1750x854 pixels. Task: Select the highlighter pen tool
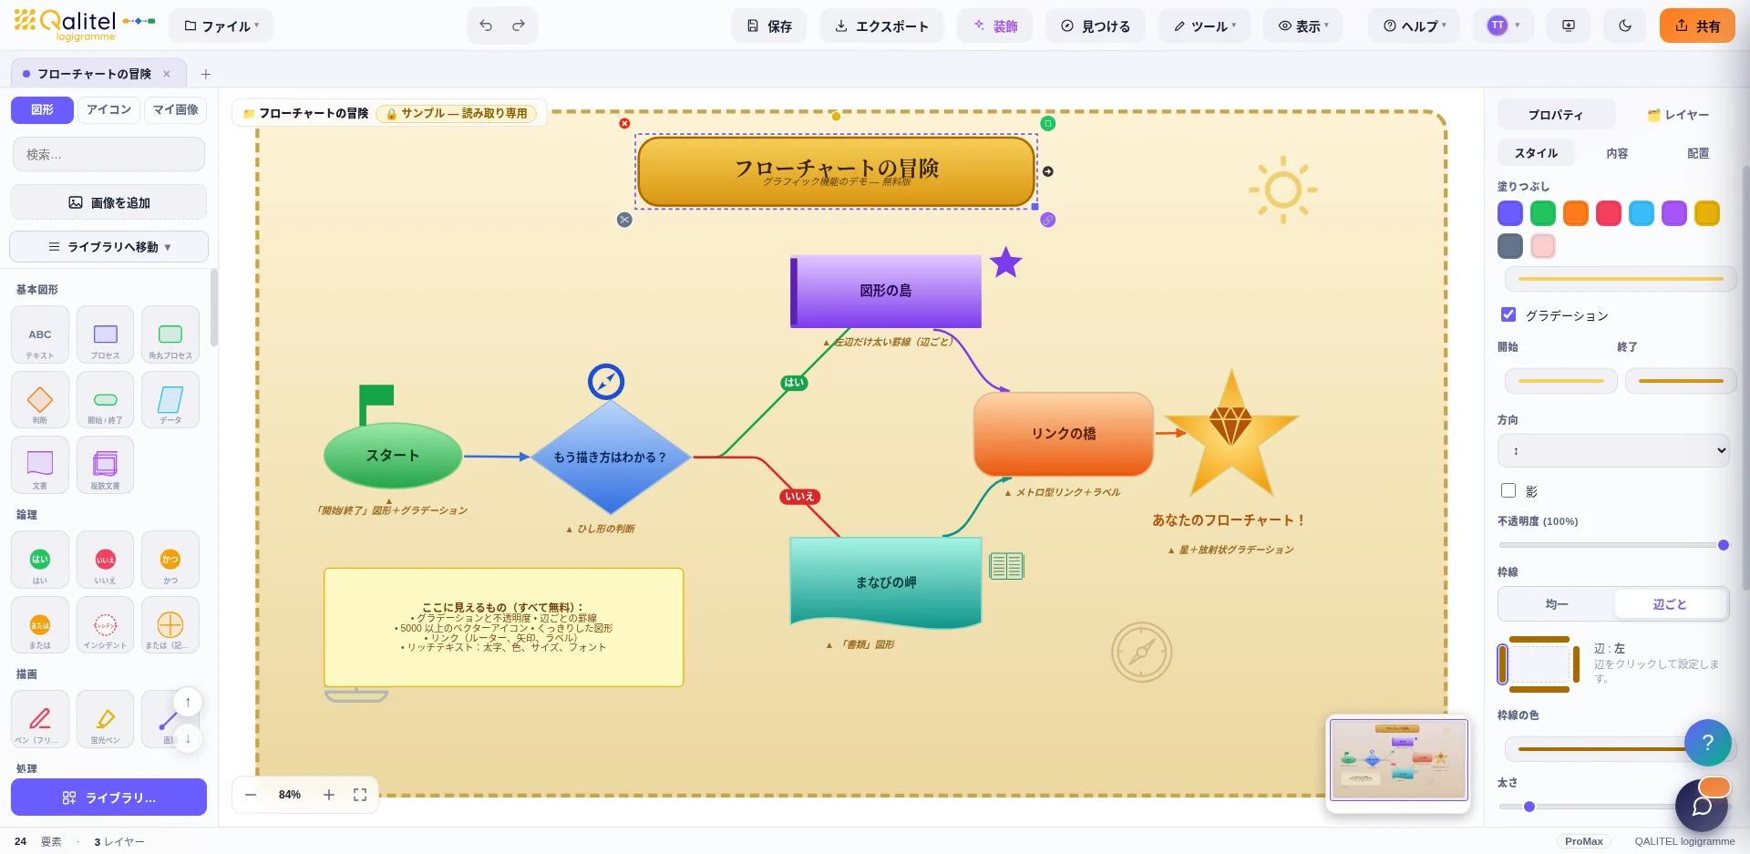pyautogui.click(x=106, y=719)
